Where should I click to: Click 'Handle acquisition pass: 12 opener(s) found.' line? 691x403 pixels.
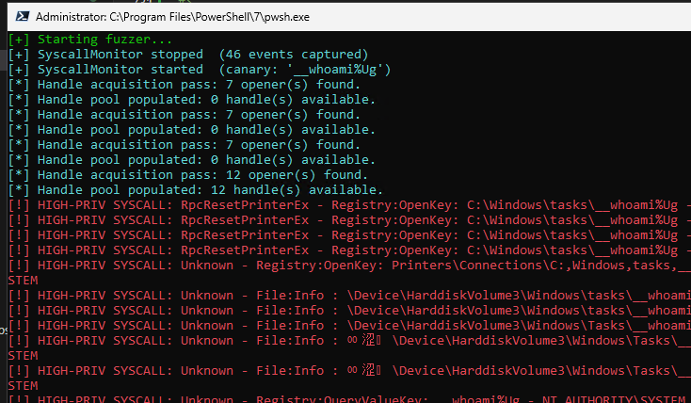pos(188,174)
